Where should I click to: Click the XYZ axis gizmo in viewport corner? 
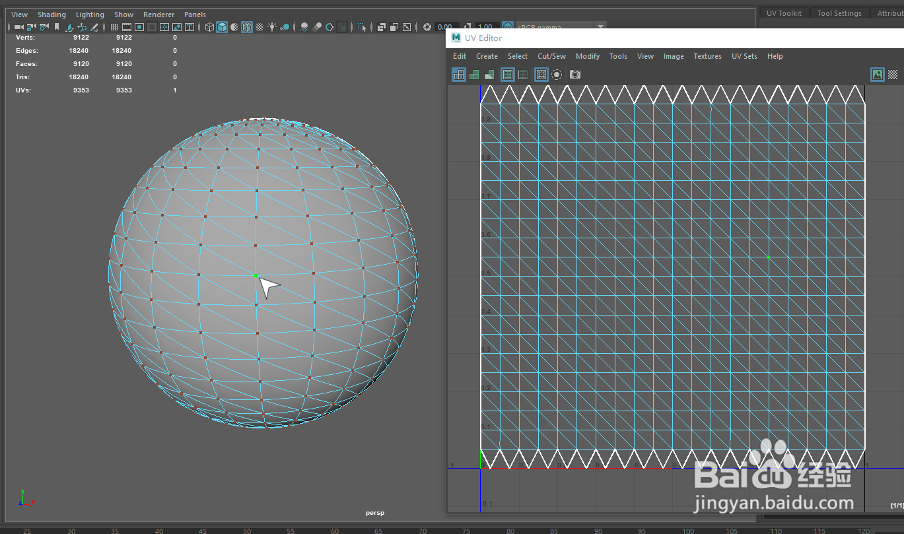(x=25, y=498)
